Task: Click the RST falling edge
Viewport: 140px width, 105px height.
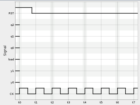Action: [32, 10]
